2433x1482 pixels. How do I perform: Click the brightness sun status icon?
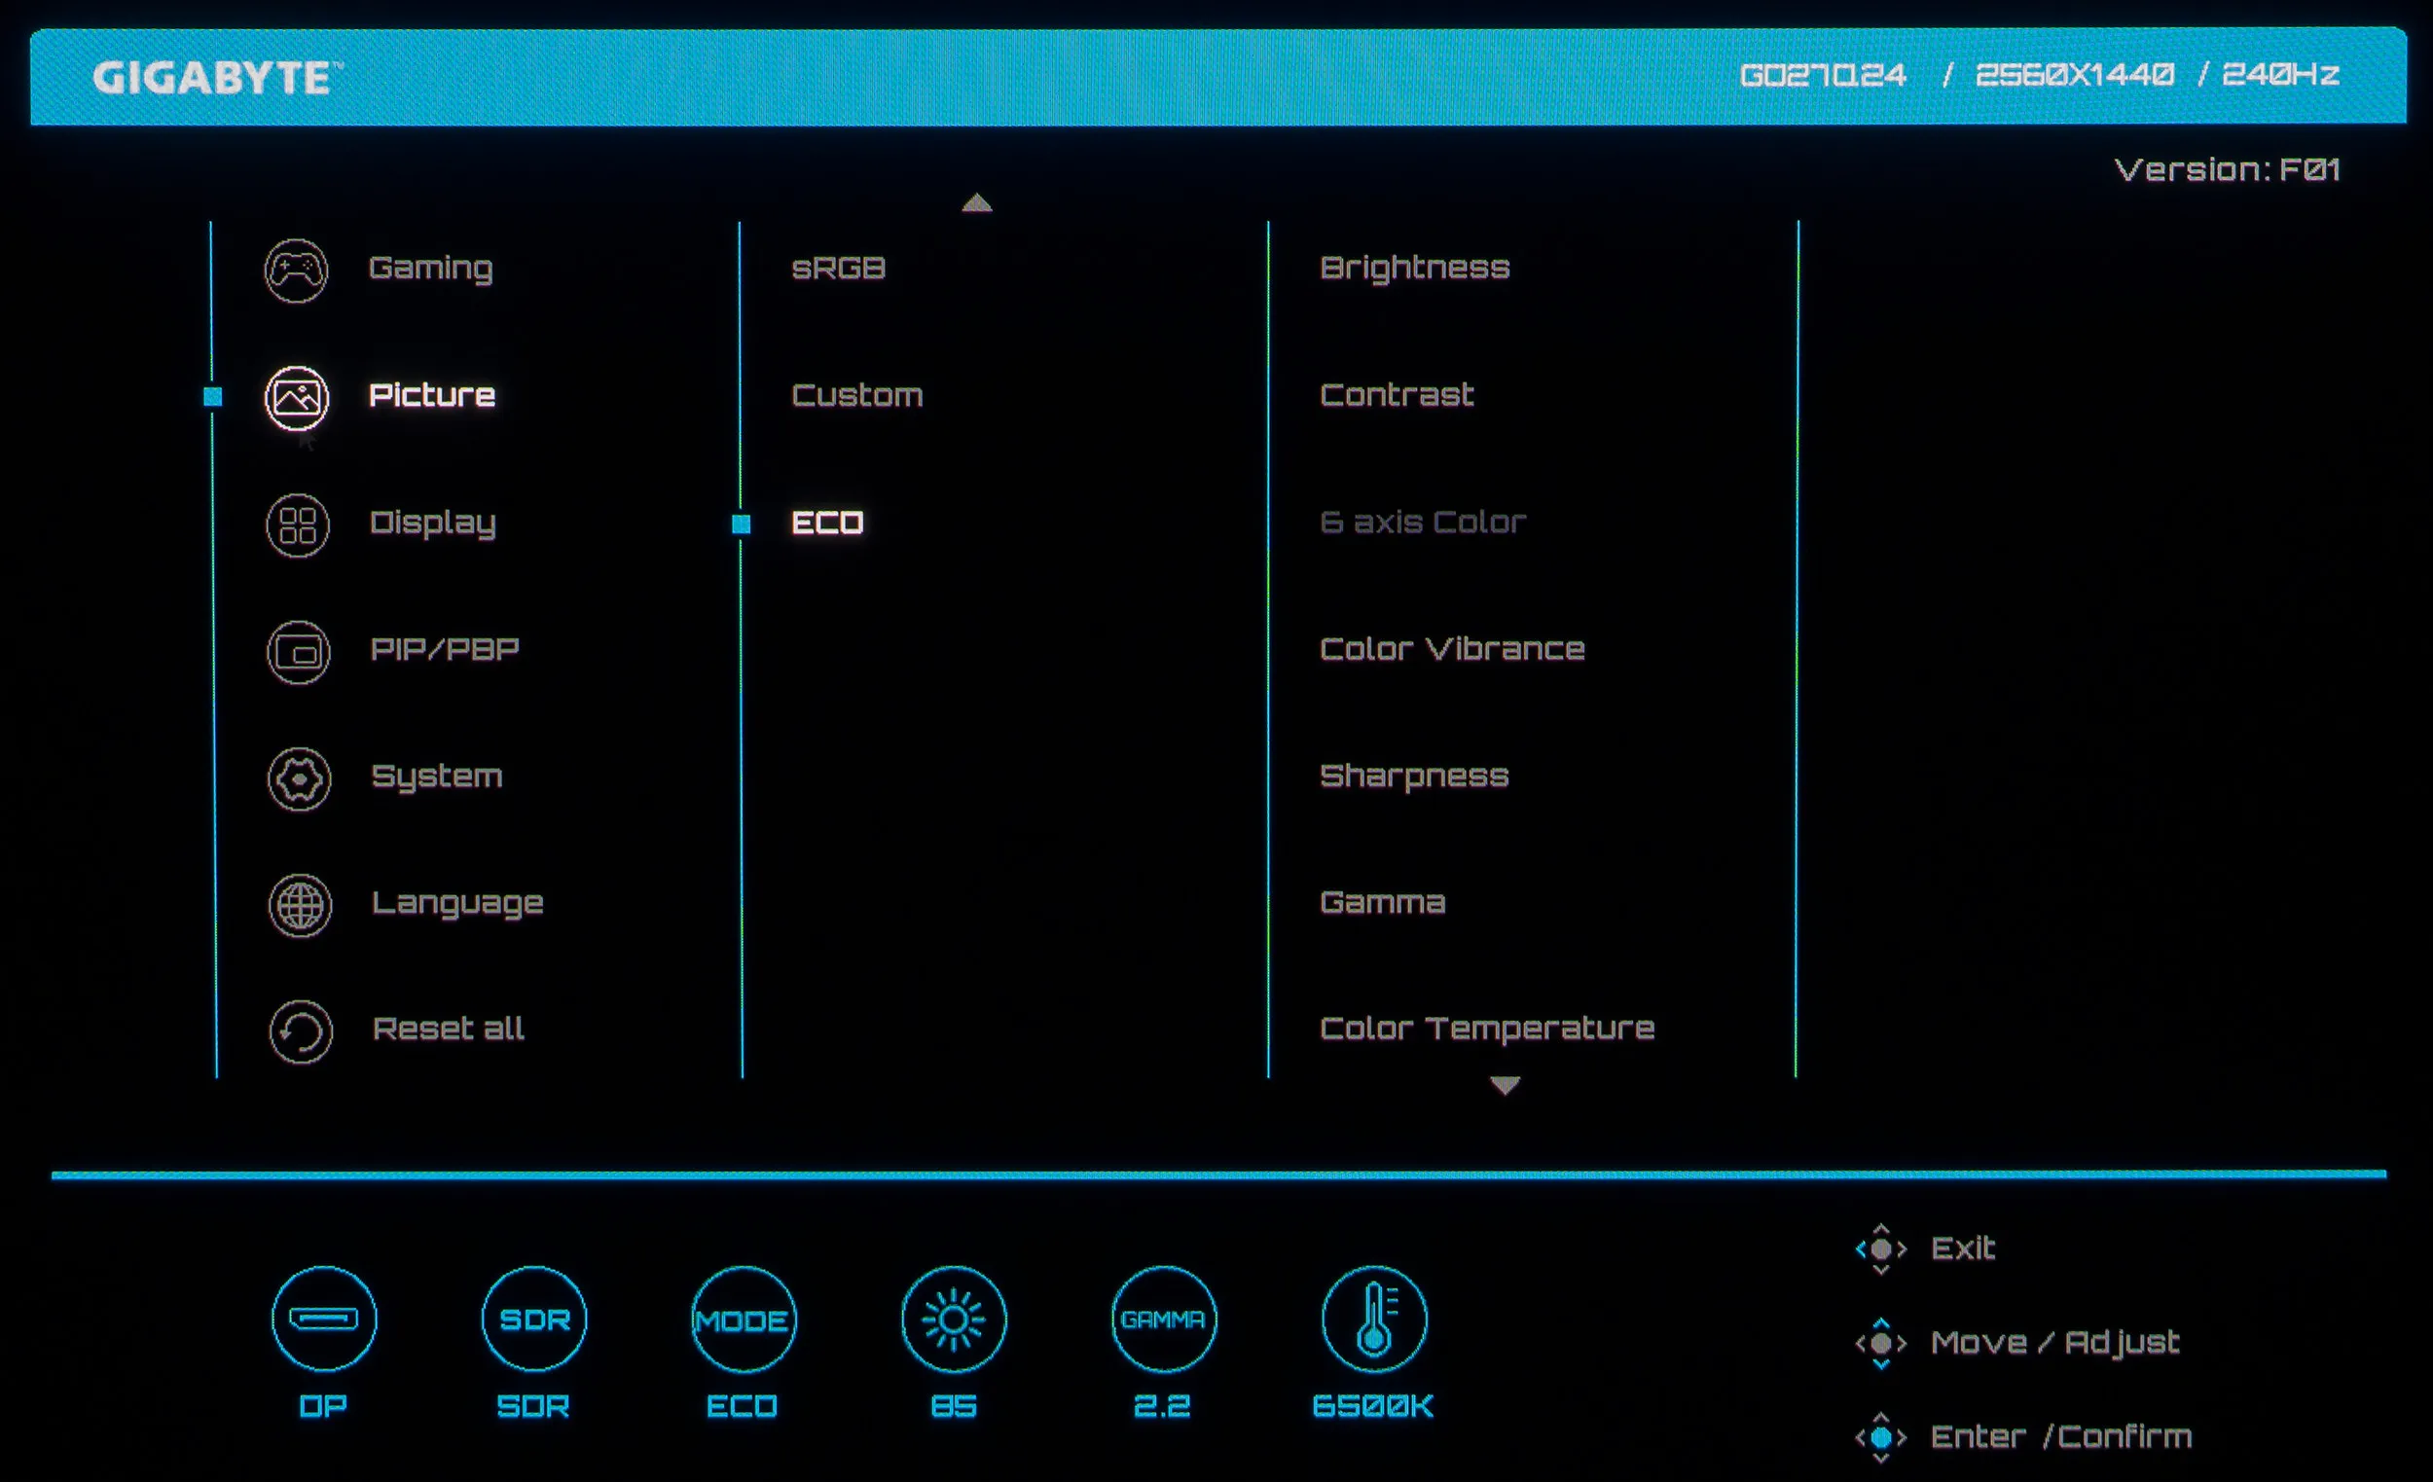[954, 1319]
